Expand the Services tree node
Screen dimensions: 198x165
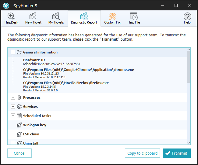click(x=13, y=107)
